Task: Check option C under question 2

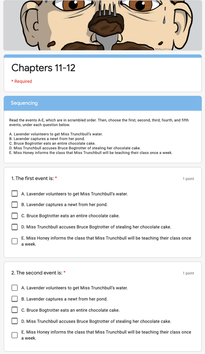Action: point(14,310)
